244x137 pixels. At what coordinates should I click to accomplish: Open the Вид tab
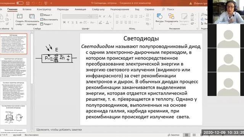point(137,9)
